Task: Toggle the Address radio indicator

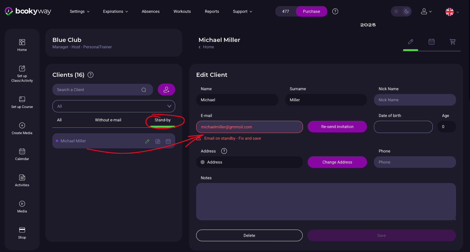Action: tap(203, 162)
